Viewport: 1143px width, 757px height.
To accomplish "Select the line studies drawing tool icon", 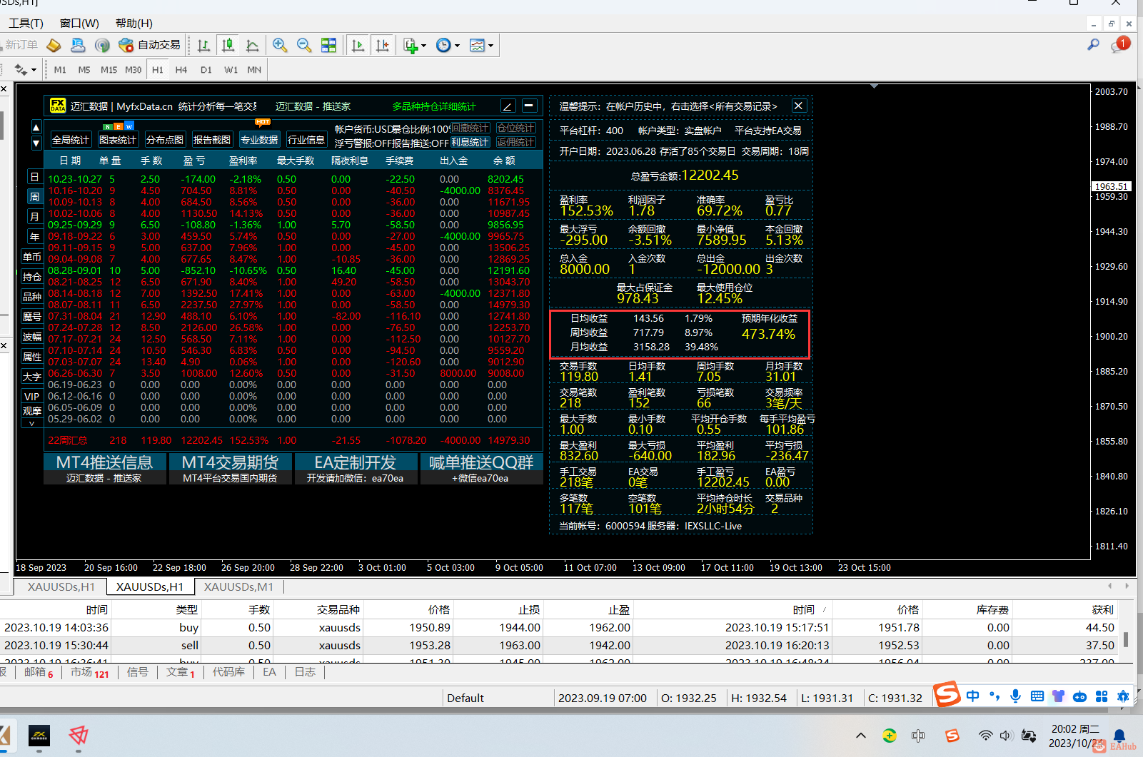I will 21,70.
